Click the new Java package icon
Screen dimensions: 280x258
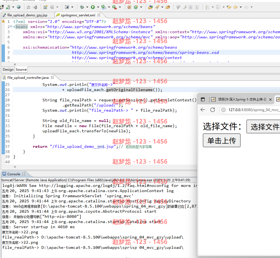(129, 7)
